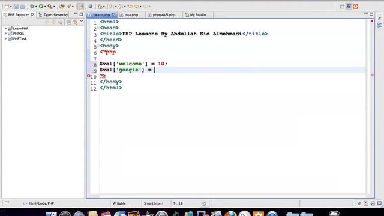
Task: Click the Explorer Up level icon
Action: coord(61,23)
